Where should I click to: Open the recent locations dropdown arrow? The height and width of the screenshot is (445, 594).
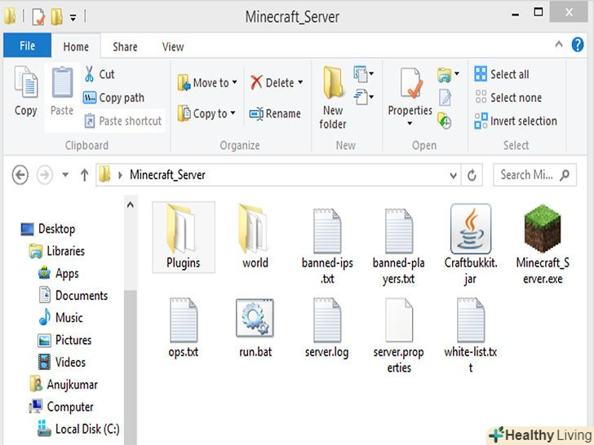(x=65, y=174)
